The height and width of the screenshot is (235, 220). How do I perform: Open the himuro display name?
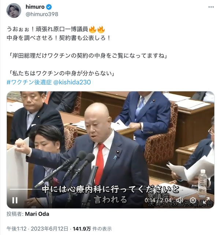[35, 7]
